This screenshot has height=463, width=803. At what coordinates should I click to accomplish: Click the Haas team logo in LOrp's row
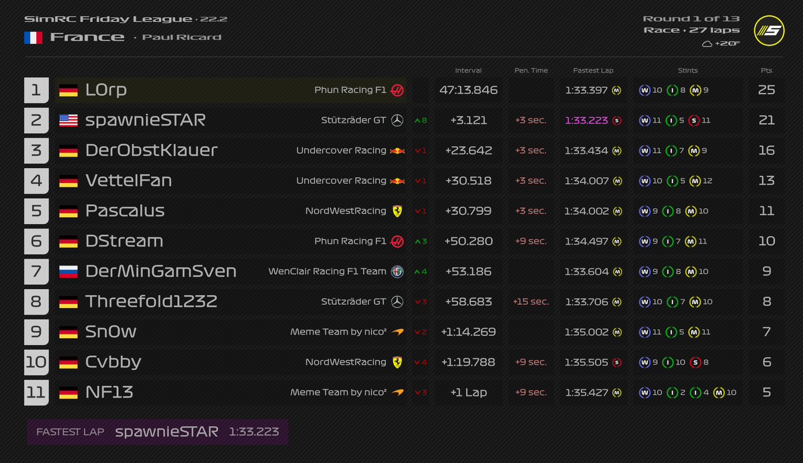pos(397,90)
